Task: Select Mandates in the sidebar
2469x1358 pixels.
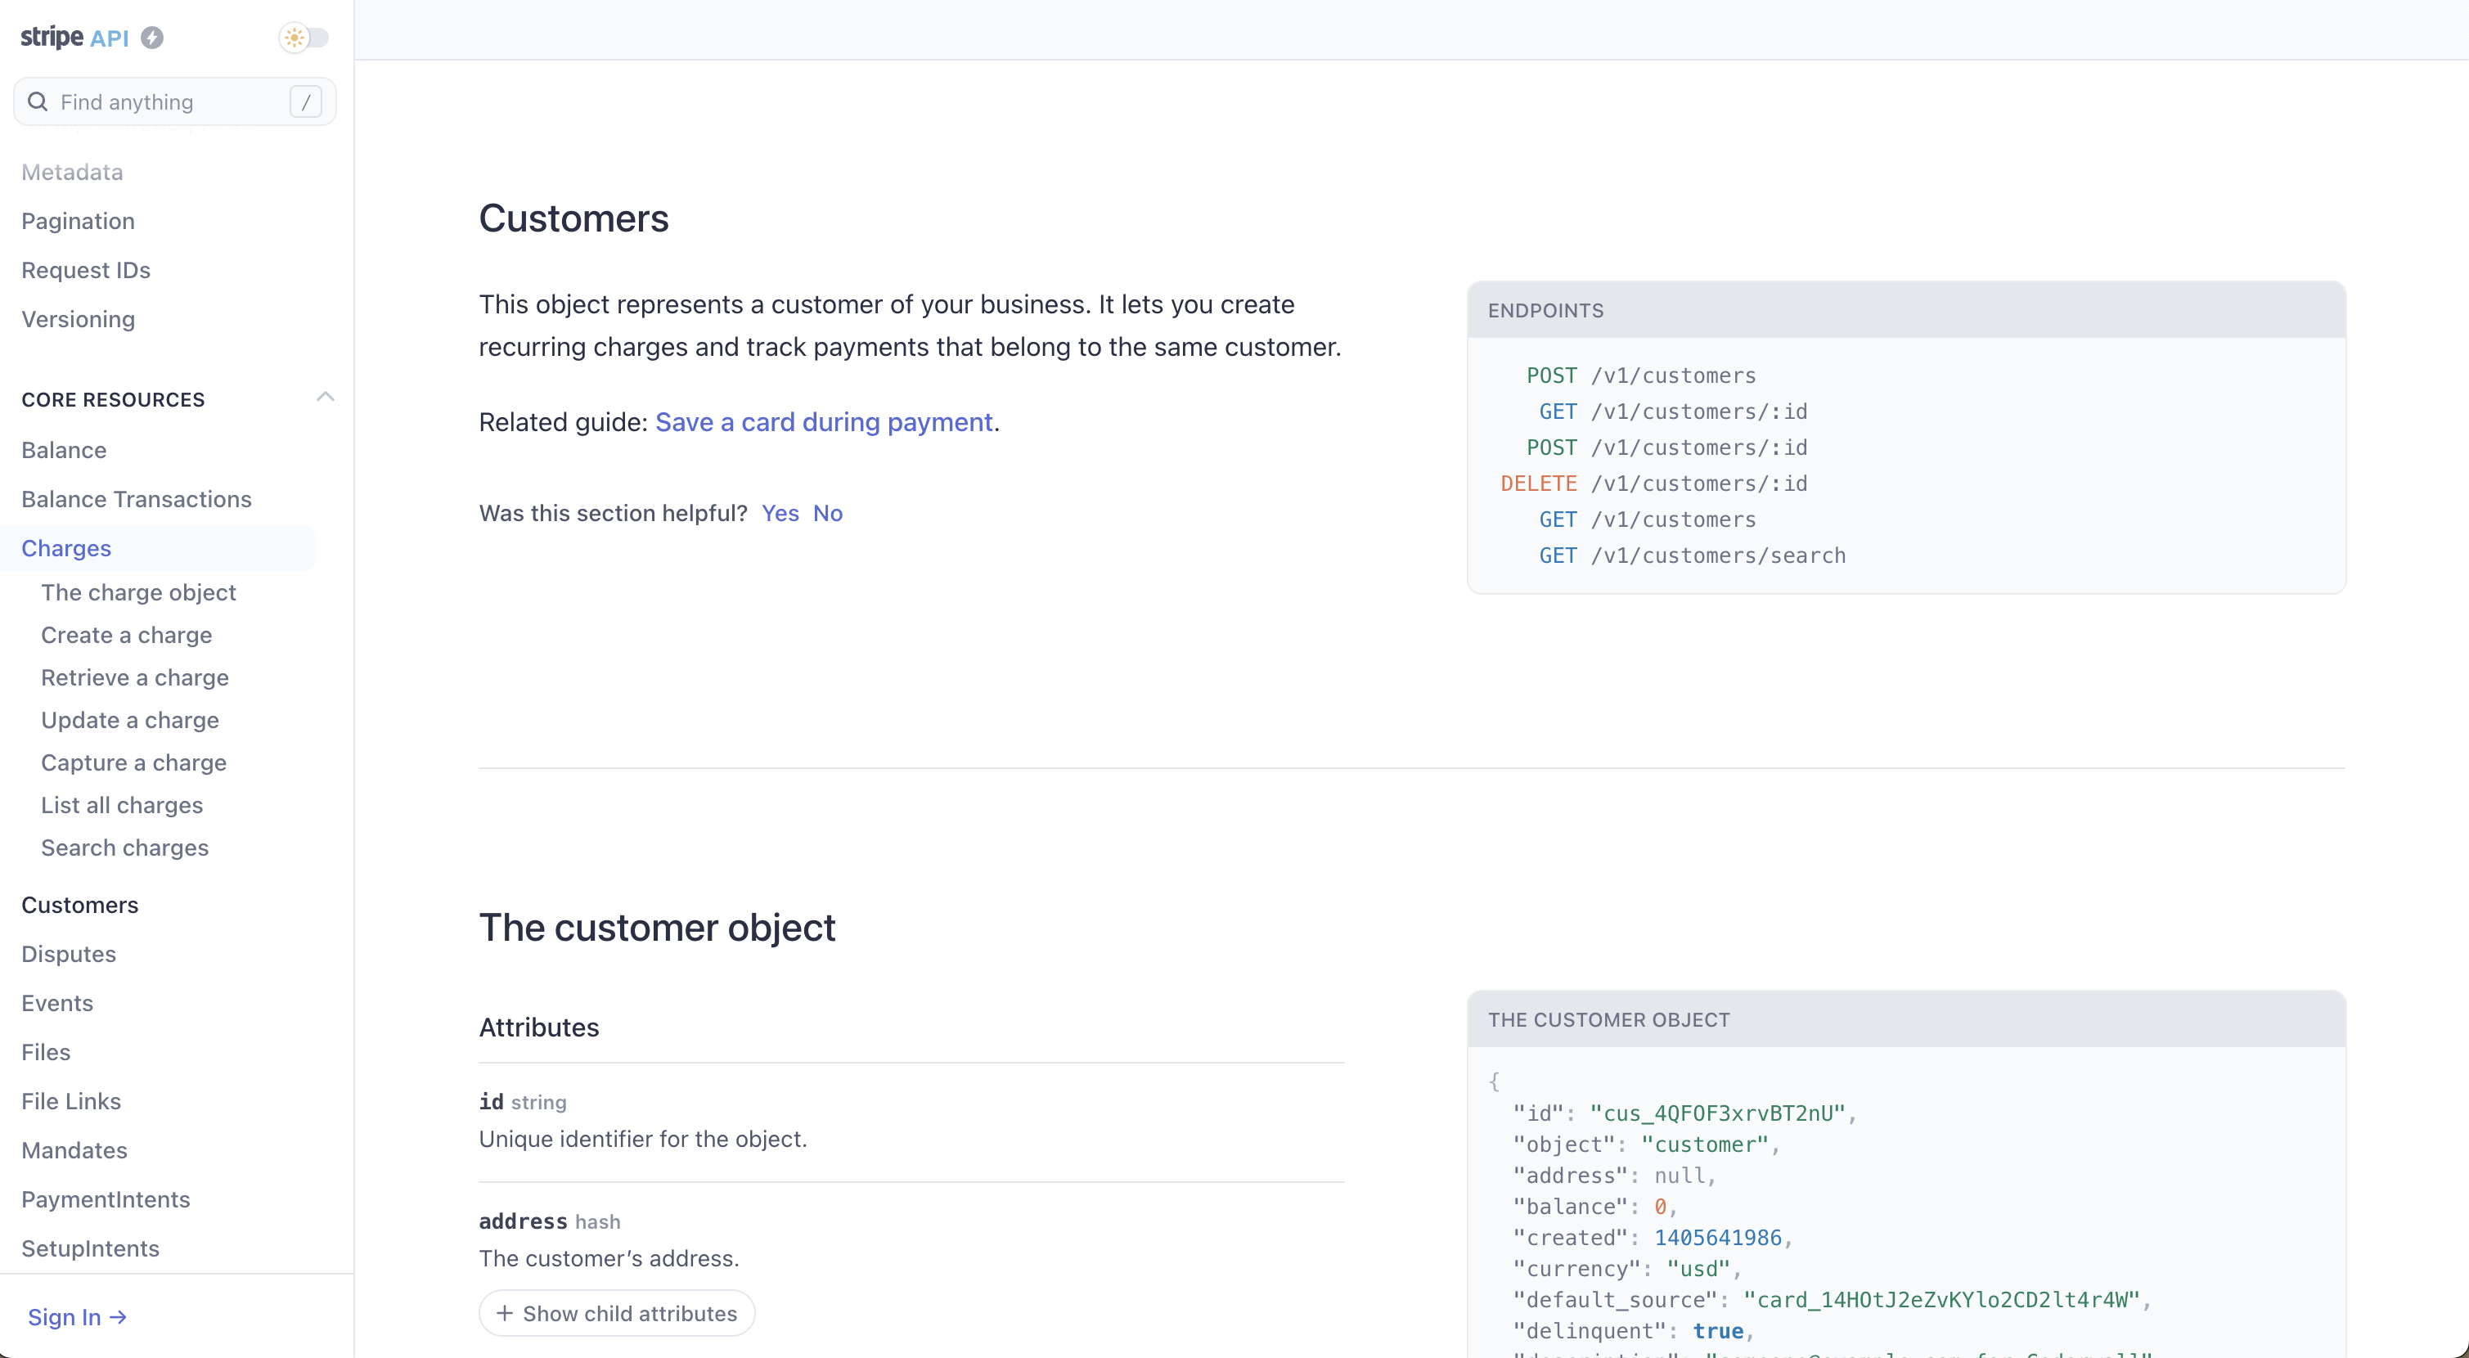Action: [x=74, y=1151]
